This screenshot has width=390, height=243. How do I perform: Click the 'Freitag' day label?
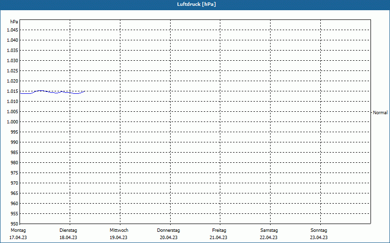point(219,230)
